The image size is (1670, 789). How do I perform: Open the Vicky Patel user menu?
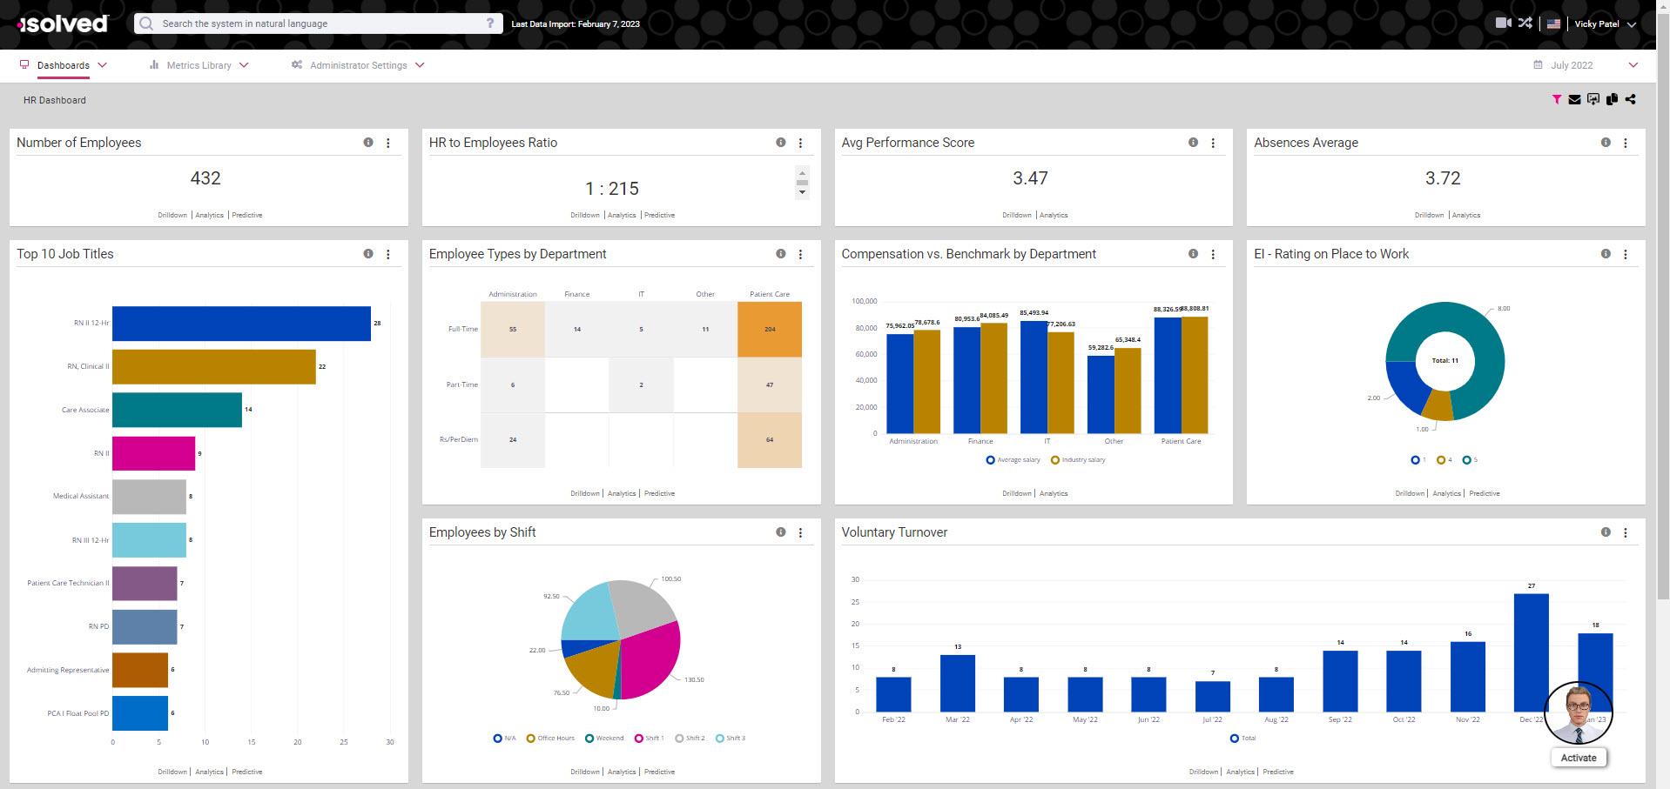1604,24
